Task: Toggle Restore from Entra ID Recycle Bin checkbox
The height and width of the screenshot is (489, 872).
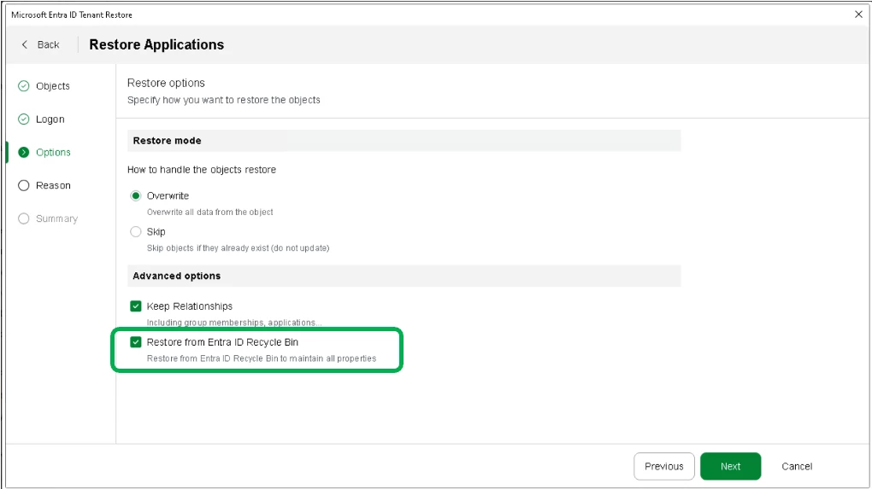Action: pyautogui.click(x=136, y=342)
